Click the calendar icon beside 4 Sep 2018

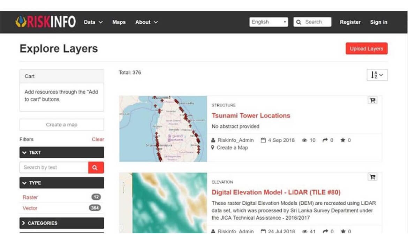263,140
